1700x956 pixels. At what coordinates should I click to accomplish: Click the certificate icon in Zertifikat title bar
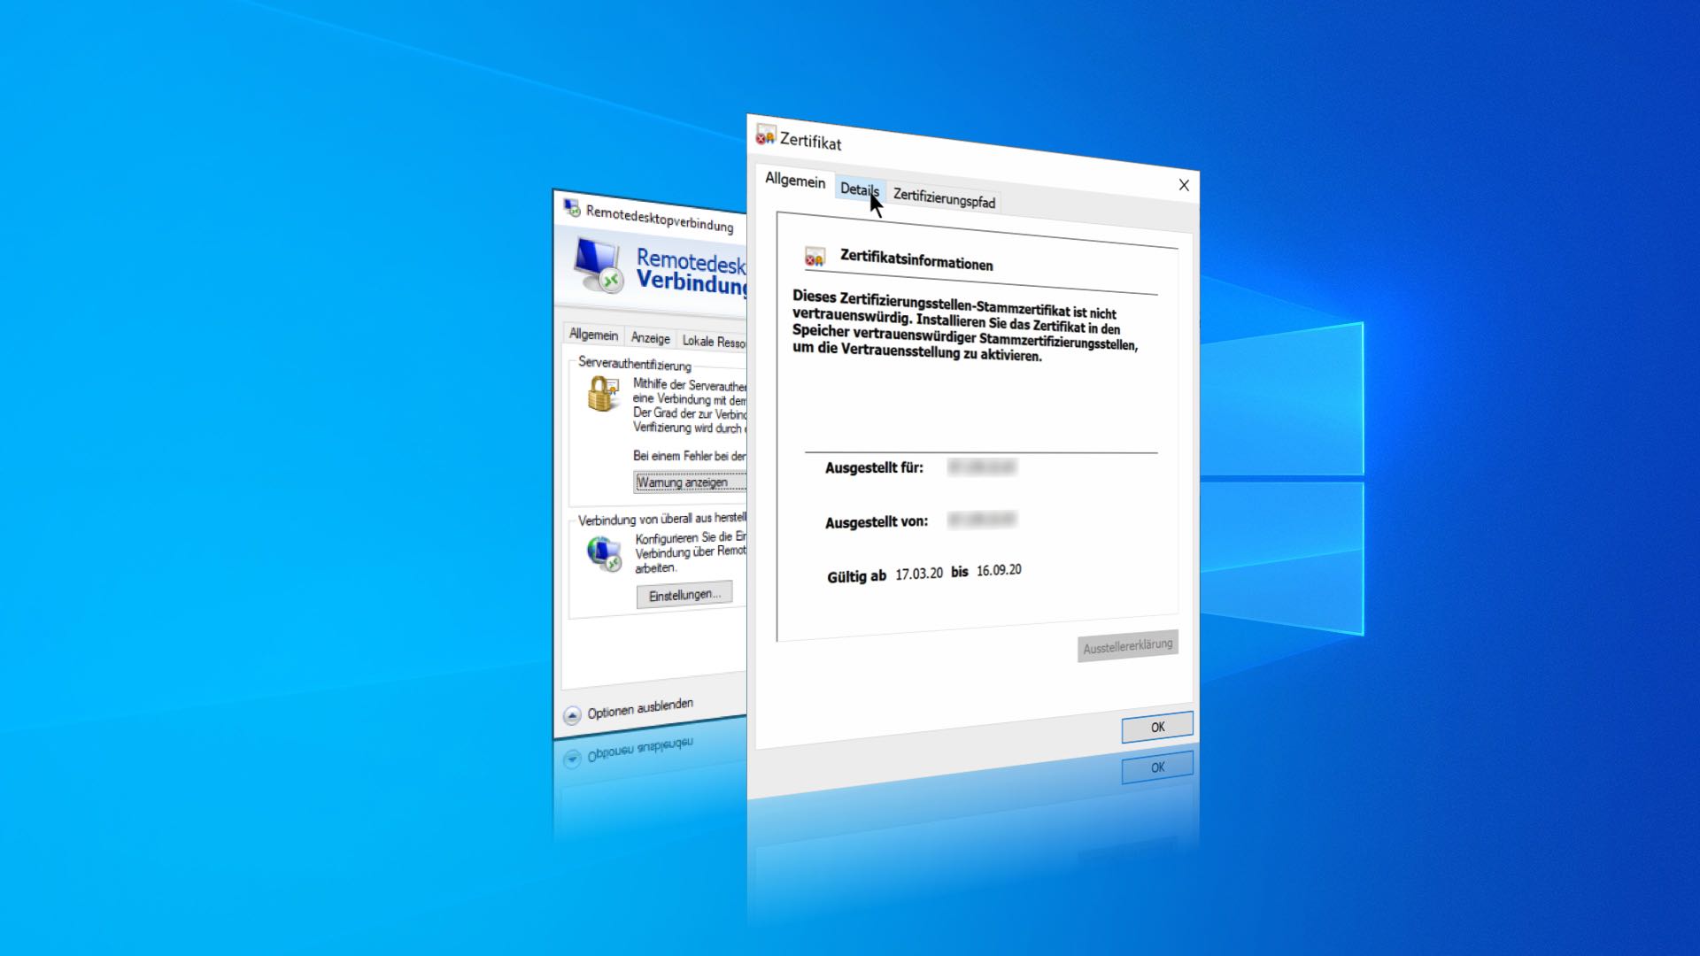tap(765, 135)
